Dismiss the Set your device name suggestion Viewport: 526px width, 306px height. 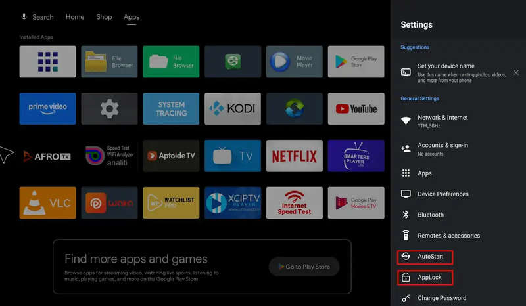[516, 72]
